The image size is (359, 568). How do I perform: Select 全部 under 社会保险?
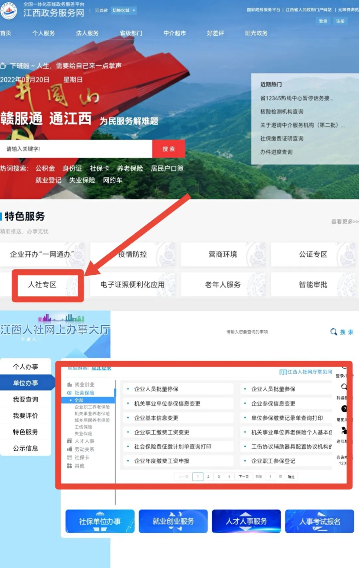coord(79,400)
